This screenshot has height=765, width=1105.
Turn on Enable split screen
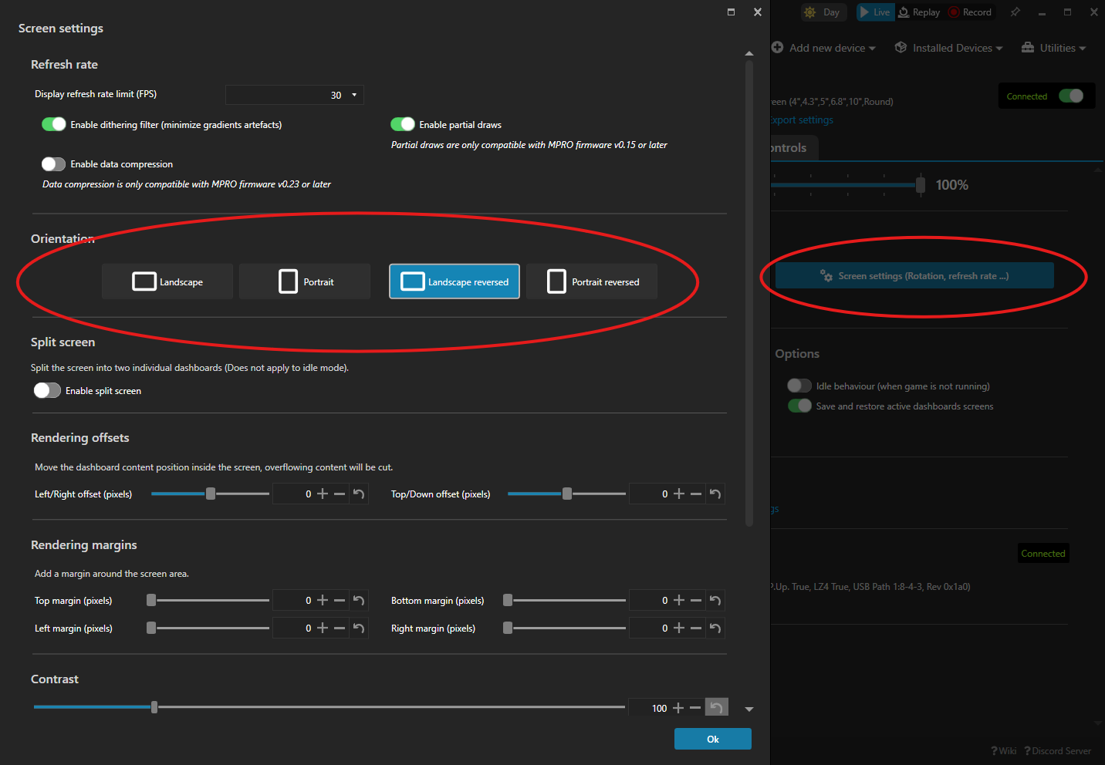[47, 391]
